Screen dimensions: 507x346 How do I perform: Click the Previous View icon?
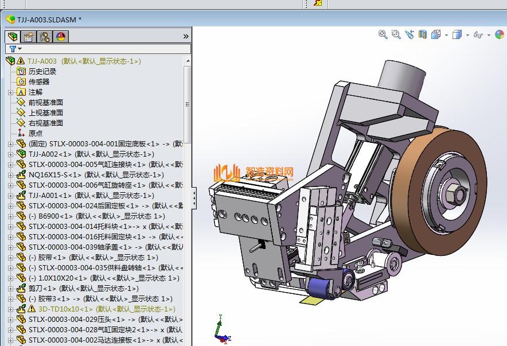click(409, 34)
